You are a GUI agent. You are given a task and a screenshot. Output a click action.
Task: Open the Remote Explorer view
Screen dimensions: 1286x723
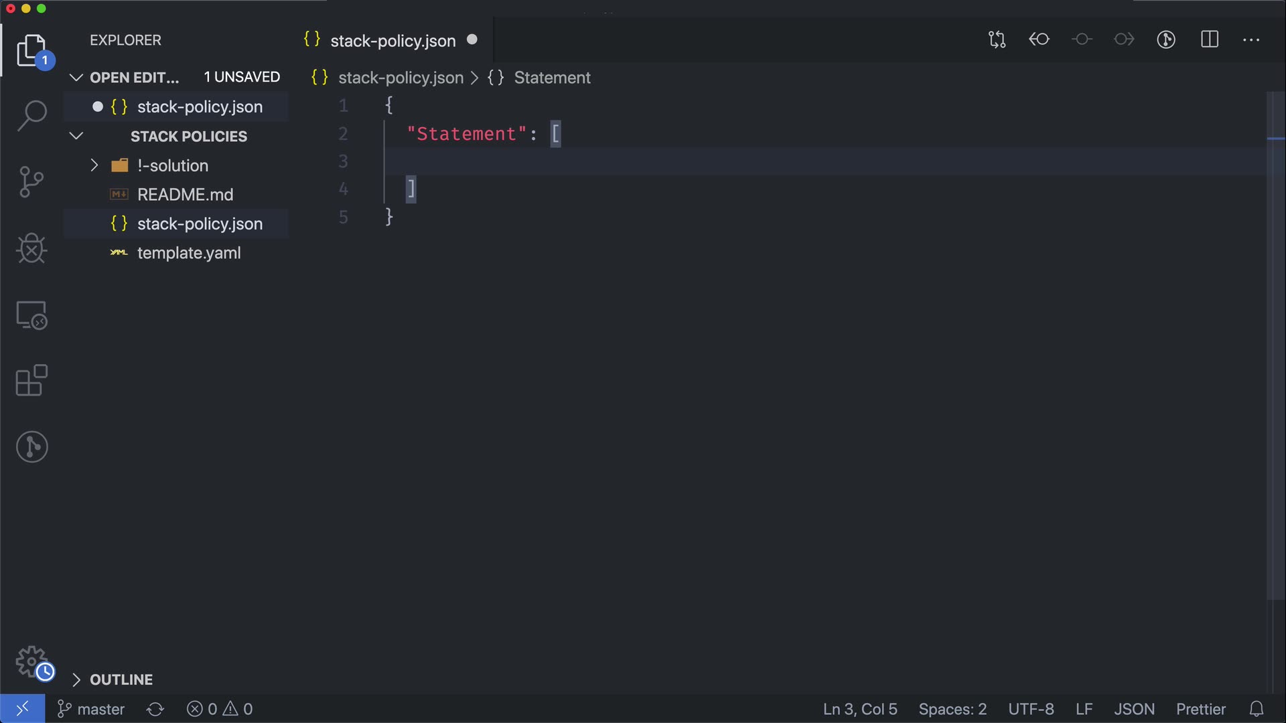(x=31, y=315)
